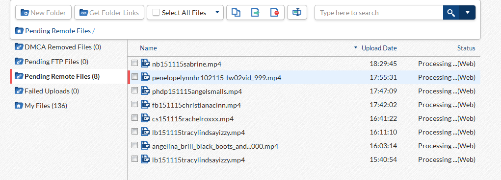
Task: Check the box for fb151115christianacinn.mp4
Action: tap(134, 104)
